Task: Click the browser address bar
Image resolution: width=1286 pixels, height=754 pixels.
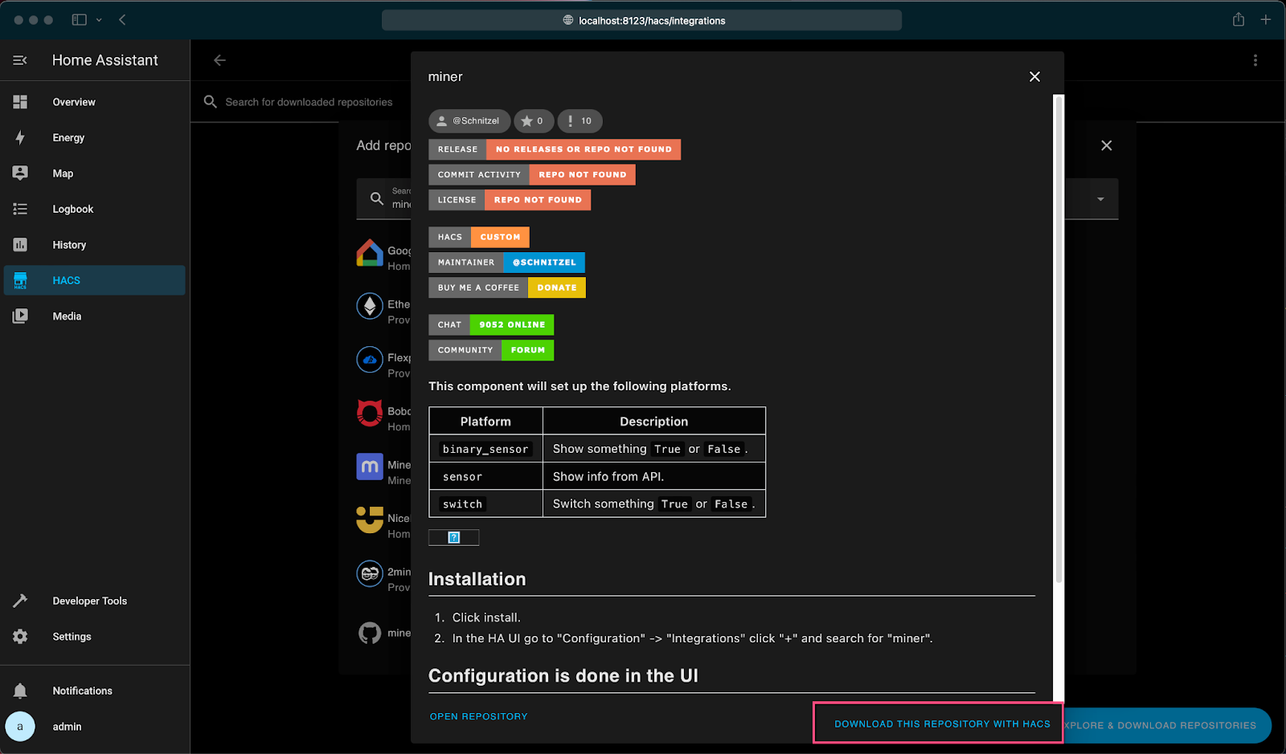Action: coord(641,20)
